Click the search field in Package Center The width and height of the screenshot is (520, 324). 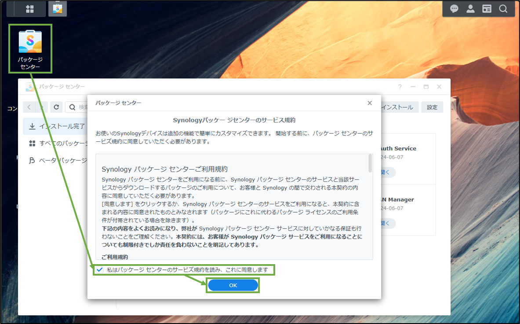(76, 107)
